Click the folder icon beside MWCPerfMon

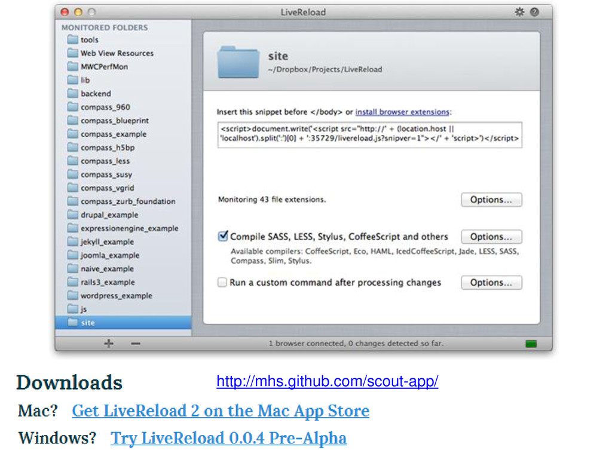coord(72,66)
